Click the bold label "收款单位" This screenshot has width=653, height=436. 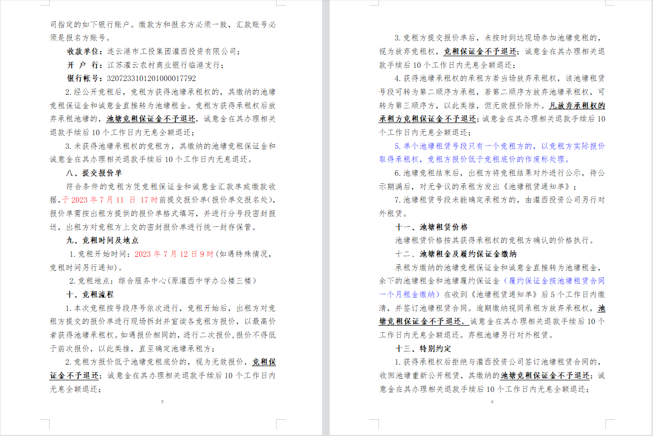[x=84, y=52]
